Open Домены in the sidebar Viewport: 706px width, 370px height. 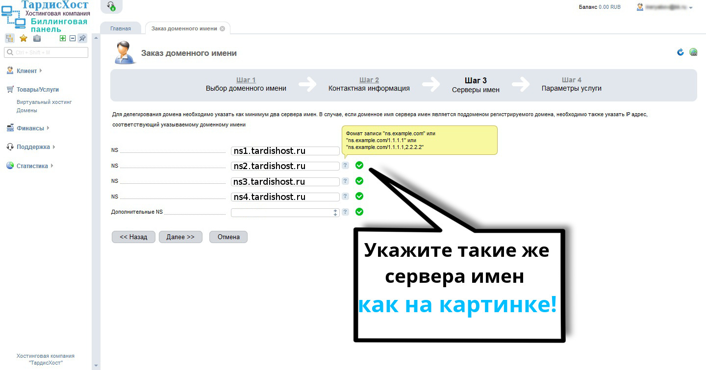point(27,110)
